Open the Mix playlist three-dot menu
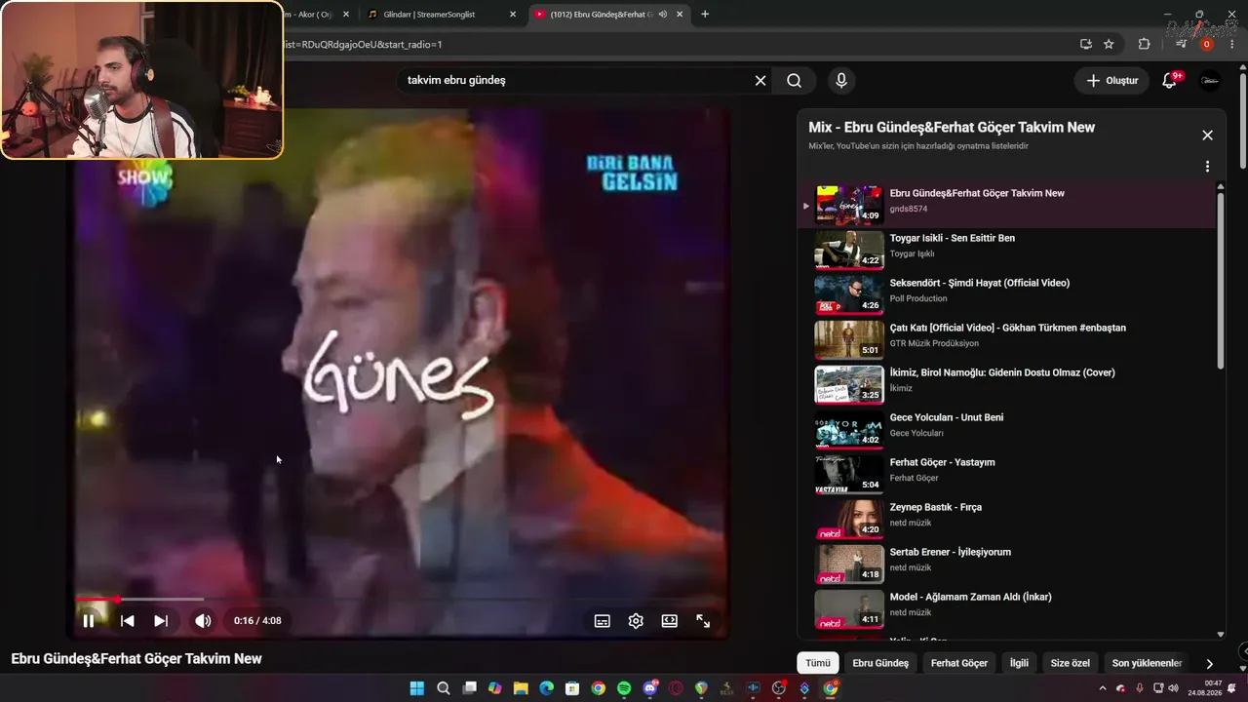This screenshot has width=1248, height=702. 1207,167
